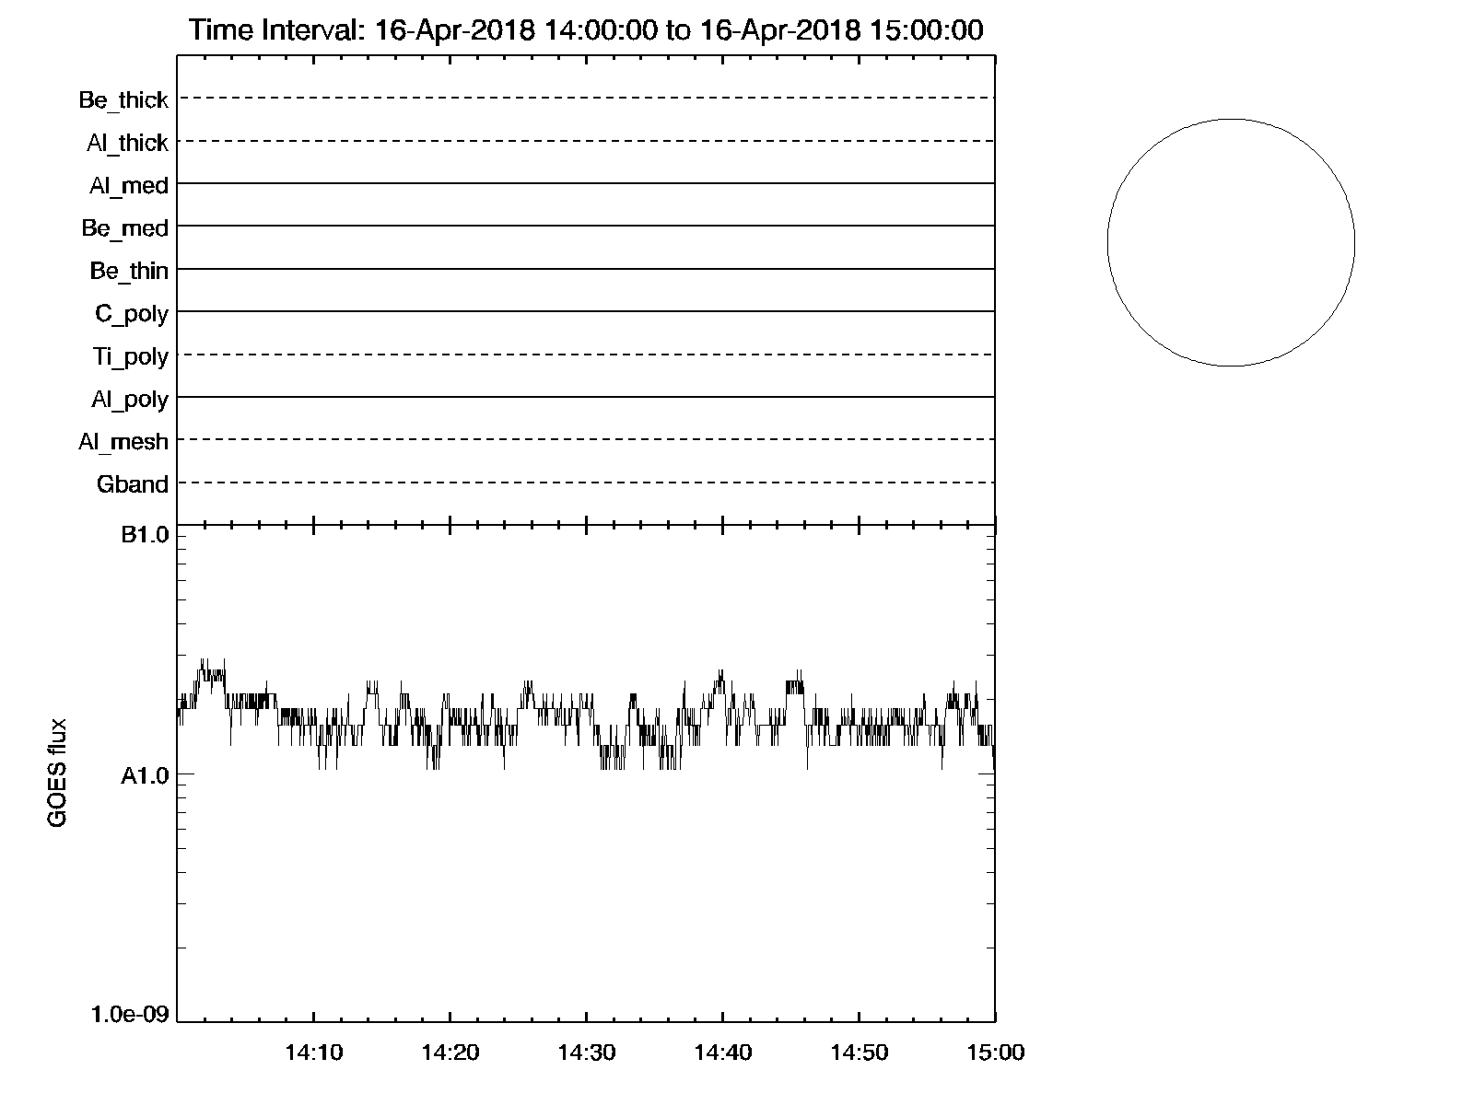Click the B1.0 flux level label

[145, 535]
